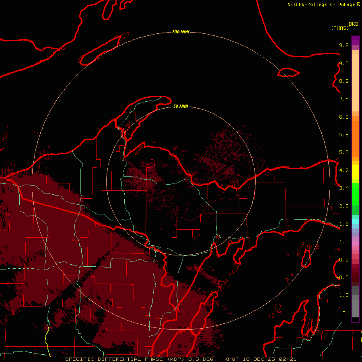Click the 9.8 value on the color scale

tap(344, 45)
